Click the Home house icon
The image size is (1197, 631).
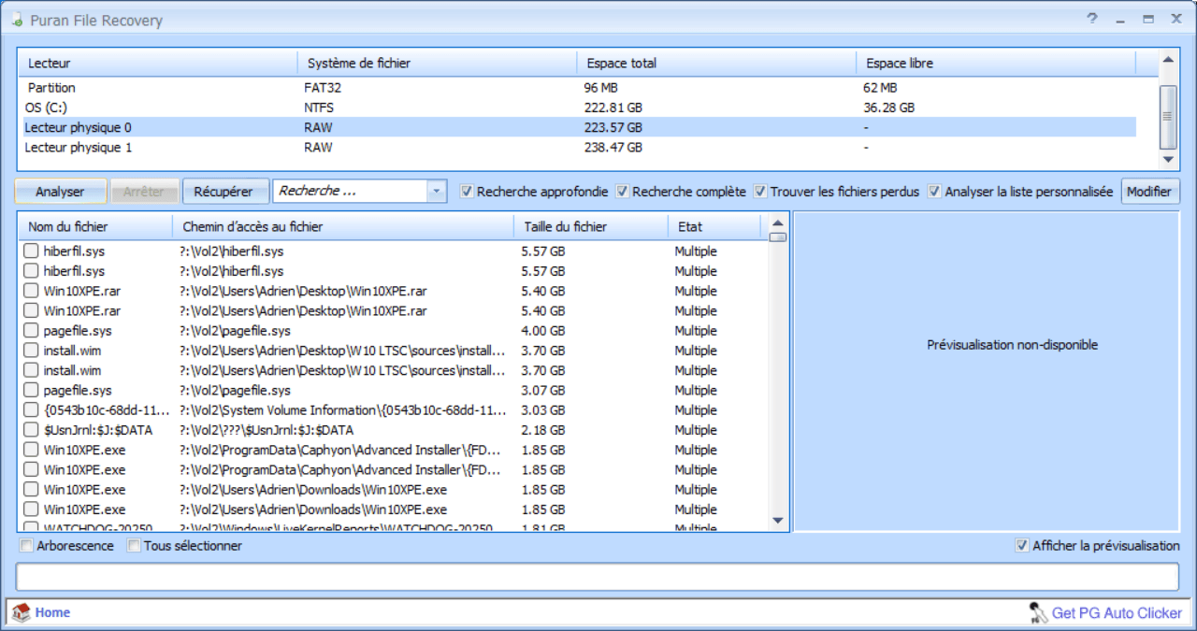pyautogui.click(x=21, y=612)
